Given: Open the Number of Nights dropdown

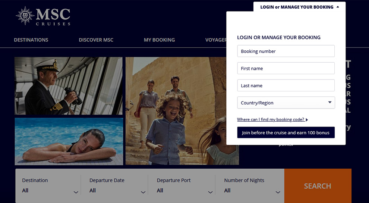Looking at the screenshot, I should 252,186.
